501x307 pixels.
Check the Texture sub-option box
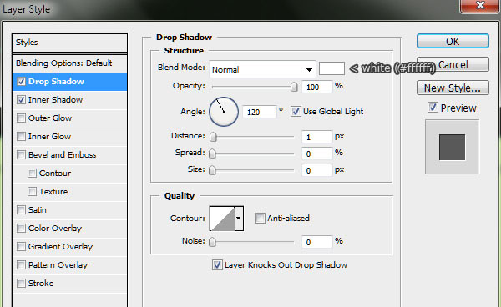pyautogui.click(x=32, y=192)
